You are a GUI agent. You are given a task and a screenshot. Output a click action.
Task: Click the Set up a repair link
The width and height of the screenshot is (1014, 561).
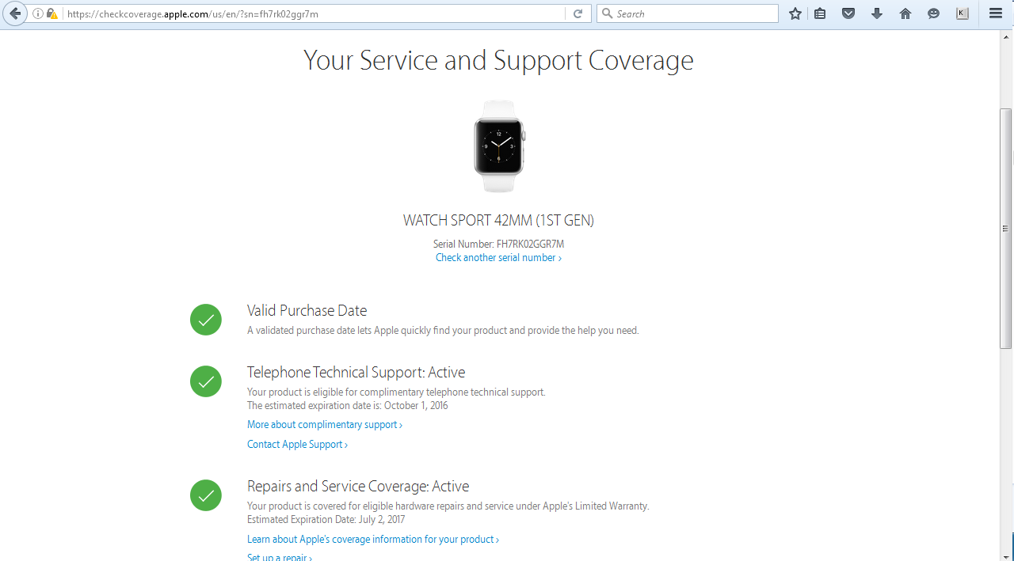tap(280, 558)
